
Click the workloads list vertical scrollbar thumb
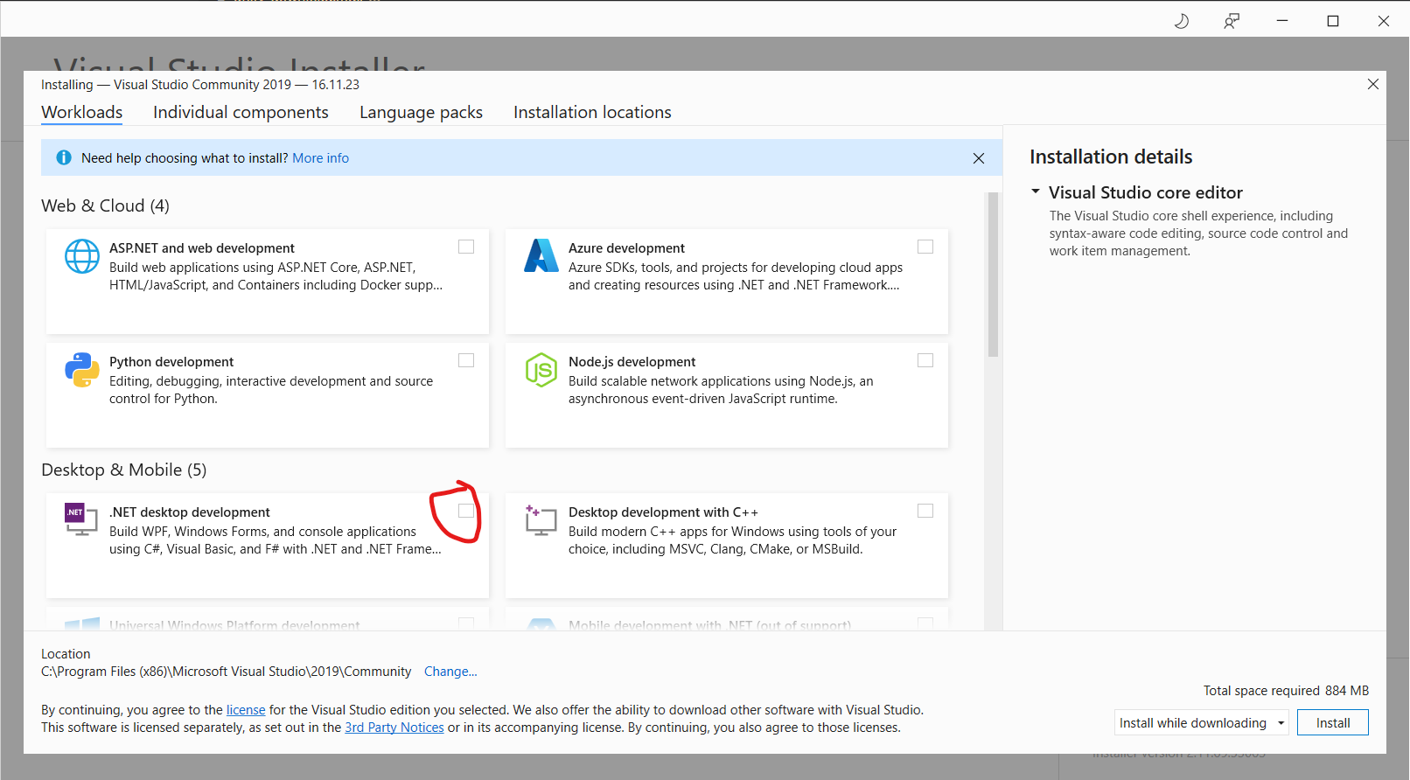[x=993, y=275]
